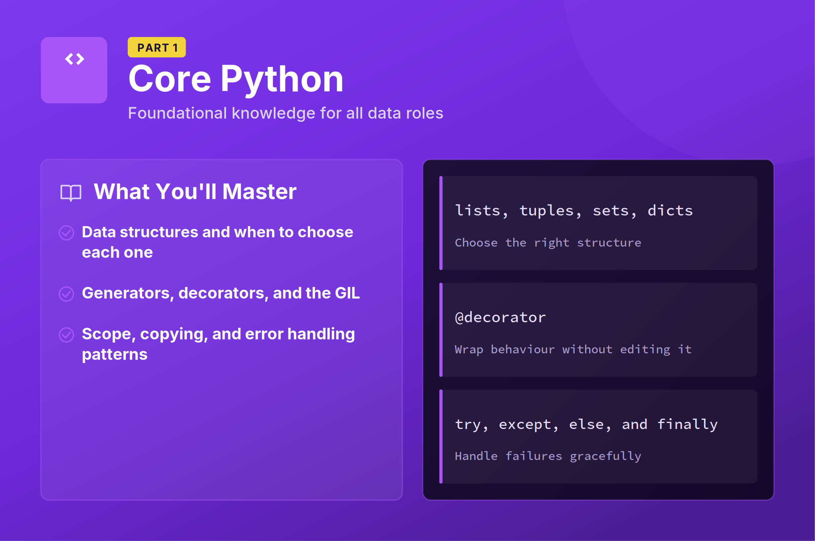
Task: Click 'Handle failures gracefully' caption
Action: (x=548, y=456)
